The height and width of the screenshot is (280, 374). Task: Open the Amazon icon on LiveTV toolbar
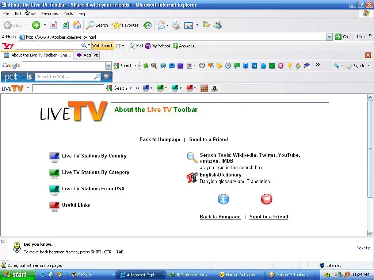(x=214, y=88)
